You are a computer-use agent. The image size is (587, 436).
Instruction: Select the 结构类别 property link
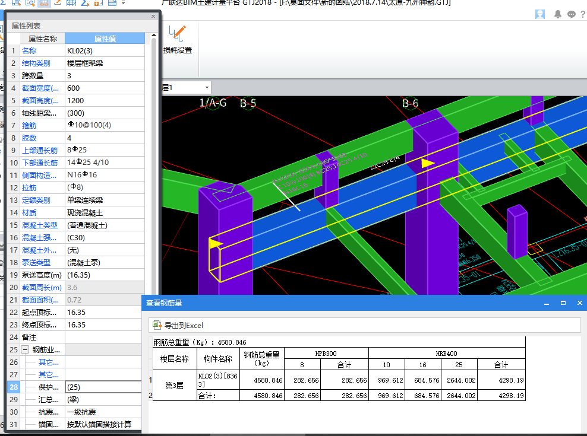36,63
